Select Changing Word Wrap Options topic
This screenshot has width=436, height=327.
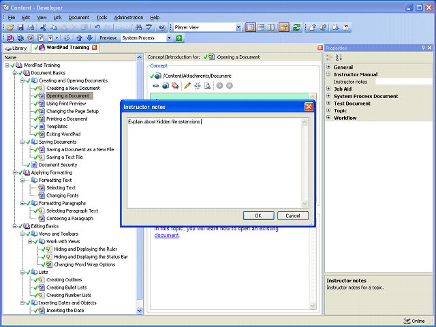(x=84, y=264)
